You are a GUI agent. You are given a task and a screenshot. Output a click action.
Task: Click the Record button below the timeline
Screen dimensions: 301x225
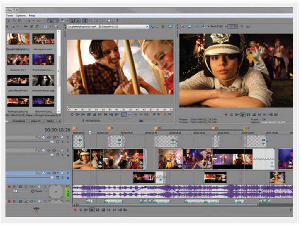point(75,210)
